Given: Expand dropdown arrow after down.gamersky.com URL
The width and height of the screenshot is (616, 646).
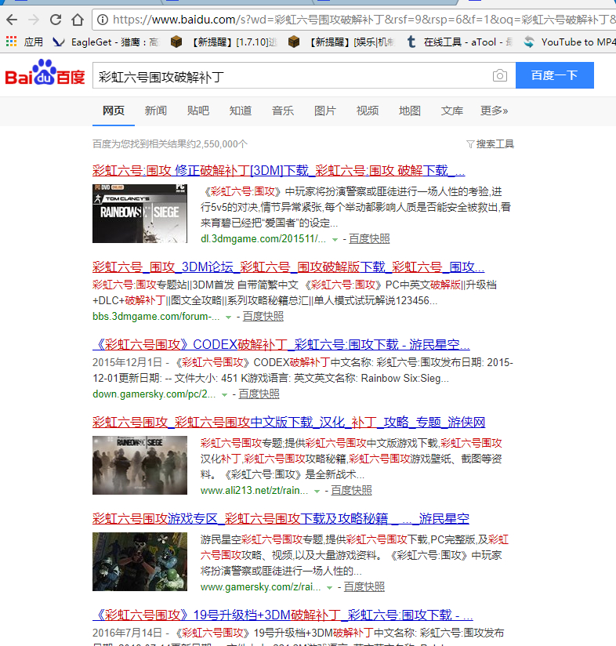Looking at the screenshot, I should coord(224,394).
